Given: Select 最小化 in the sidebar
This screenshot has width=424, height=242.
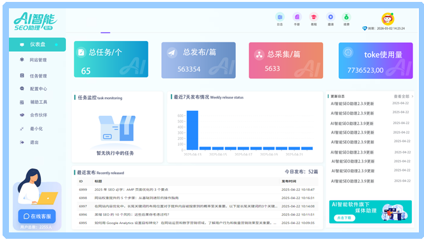Looking at the screenshot, I should (x=36, y=129).
